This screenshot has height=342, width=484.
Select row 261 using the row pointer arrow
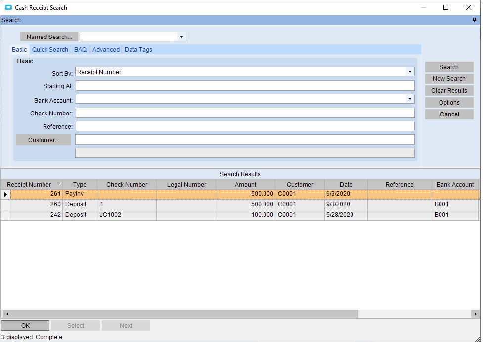click(x=5, y=194)
